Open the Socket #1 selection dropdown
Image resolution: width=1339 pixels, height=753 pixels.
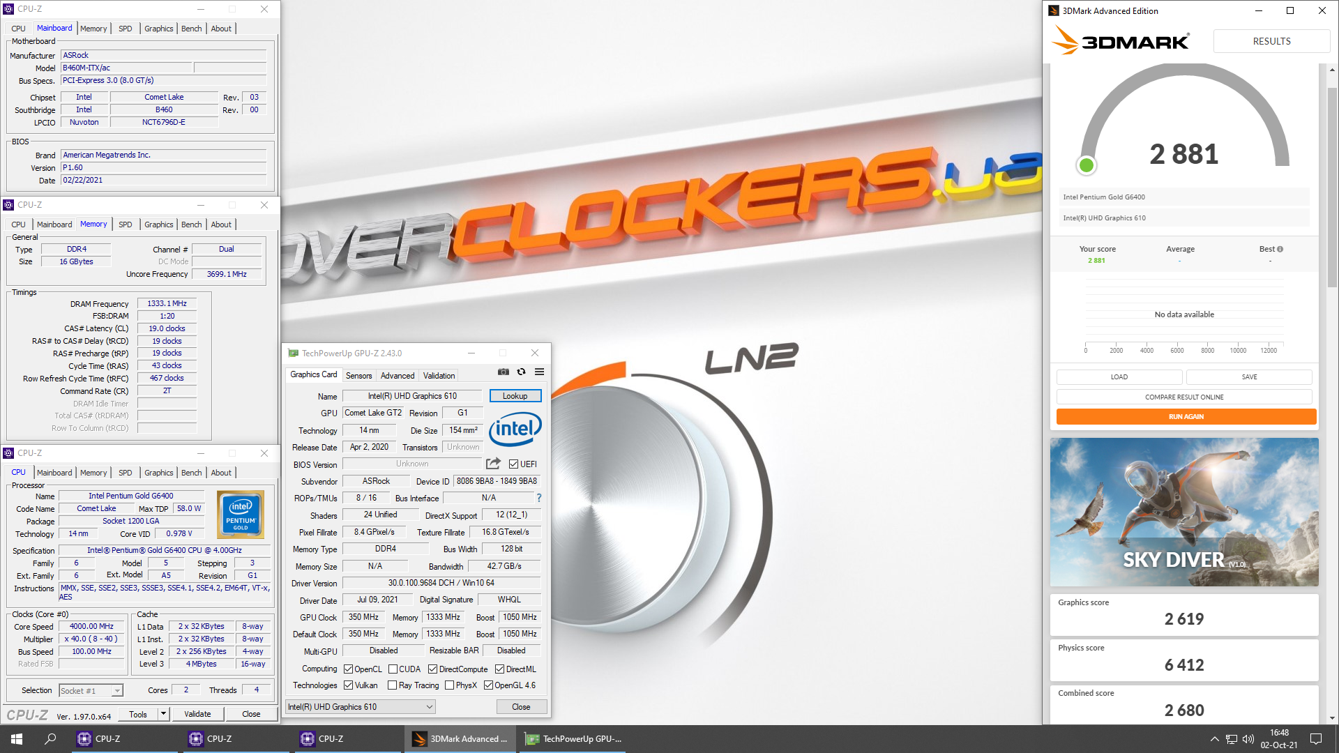point(91,690)
